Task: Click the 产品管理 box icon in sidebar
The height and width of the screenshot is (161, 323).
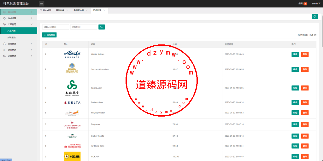Action: point(4,24)
